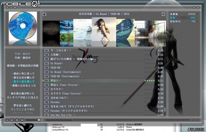This screenshot has width=206, height=132.
Task: Select the track Go Round at 3:31
Action: 104,63
